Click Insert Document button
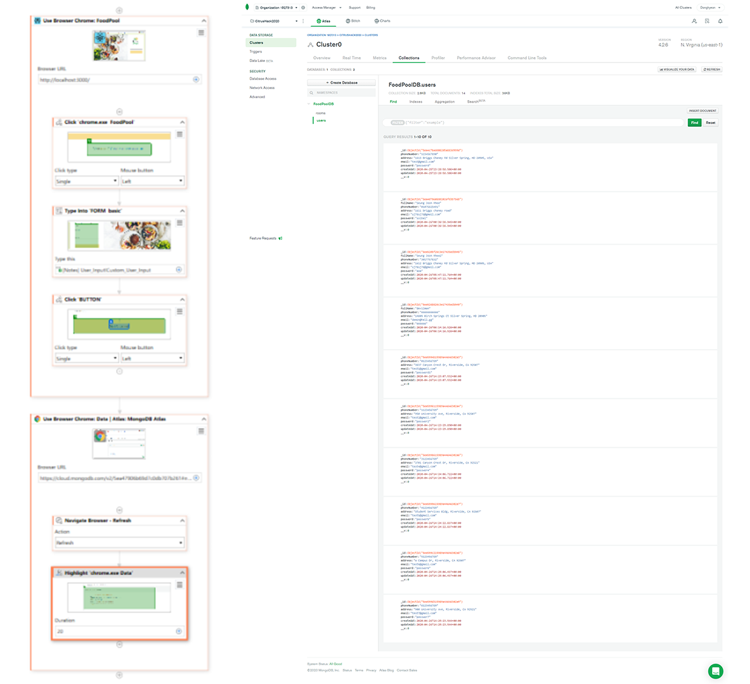The image size is (750, 684). coord(702,110)
